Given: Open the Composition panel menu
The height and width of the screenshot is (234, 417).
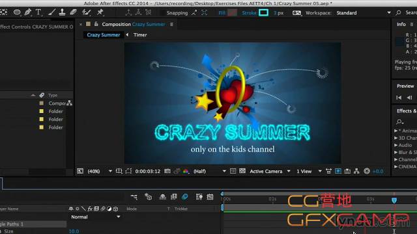Looking at the screenshot, I should point(171,25).
